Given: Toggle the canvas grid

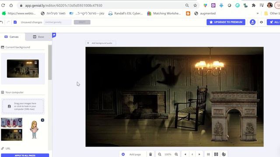Looking at the screenshot, I should (208, 154).
